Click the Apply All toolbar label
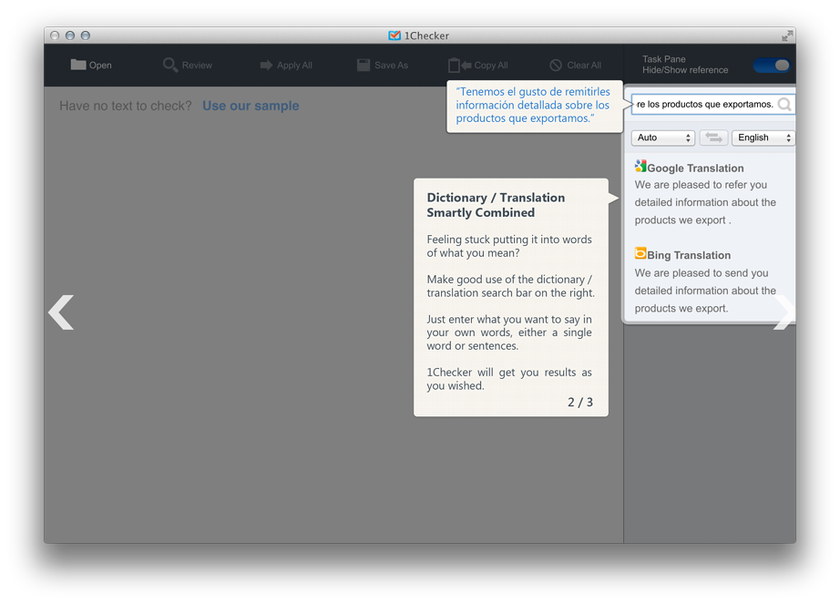Viewport: 840px width, 604px height. point(294,66)
